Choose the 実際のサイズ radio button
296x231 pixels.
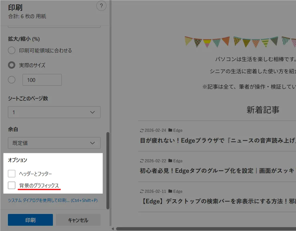[11, 65]
